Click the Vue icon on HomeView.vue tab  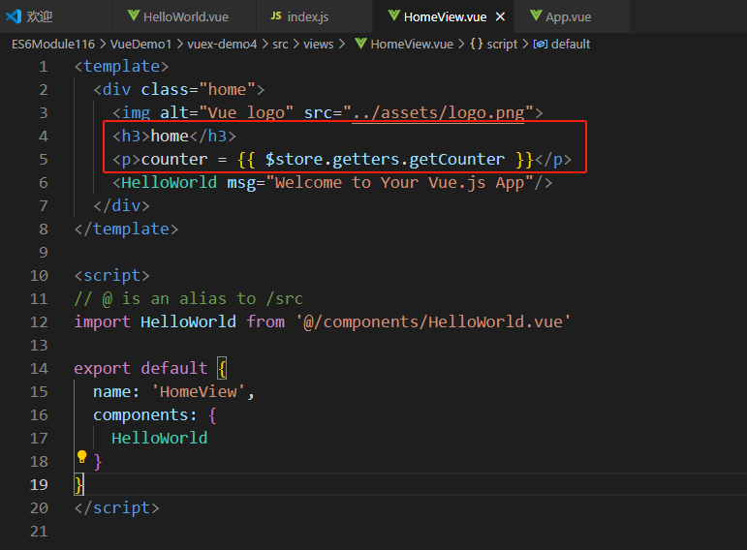(x=394, y=15)
